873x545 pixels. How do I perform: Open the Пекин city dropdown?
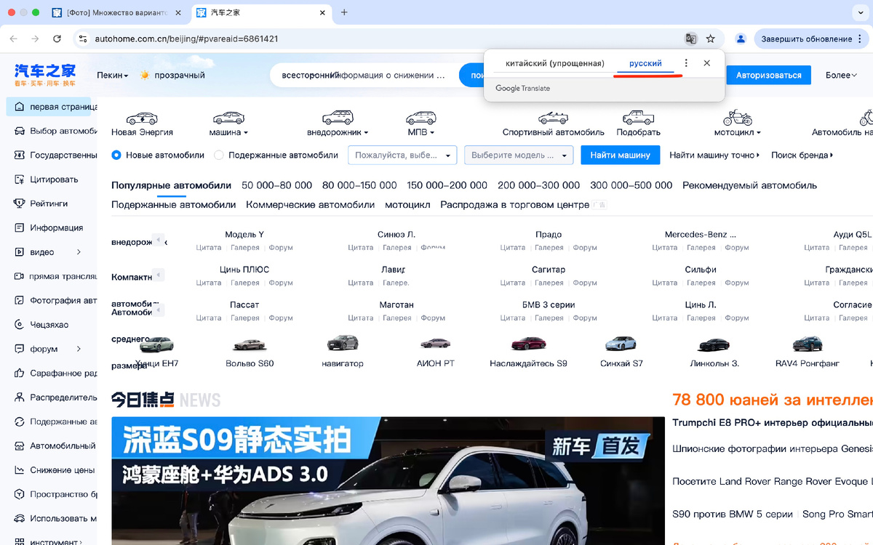pyautogui.click(x=112, y=75)
